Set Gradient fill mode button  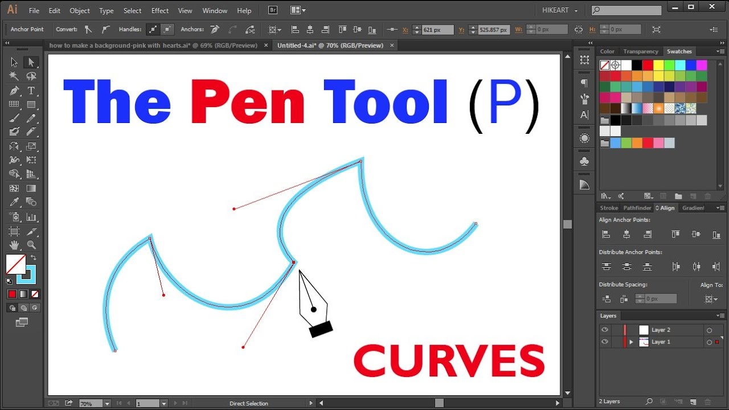(x=23, y=294)
